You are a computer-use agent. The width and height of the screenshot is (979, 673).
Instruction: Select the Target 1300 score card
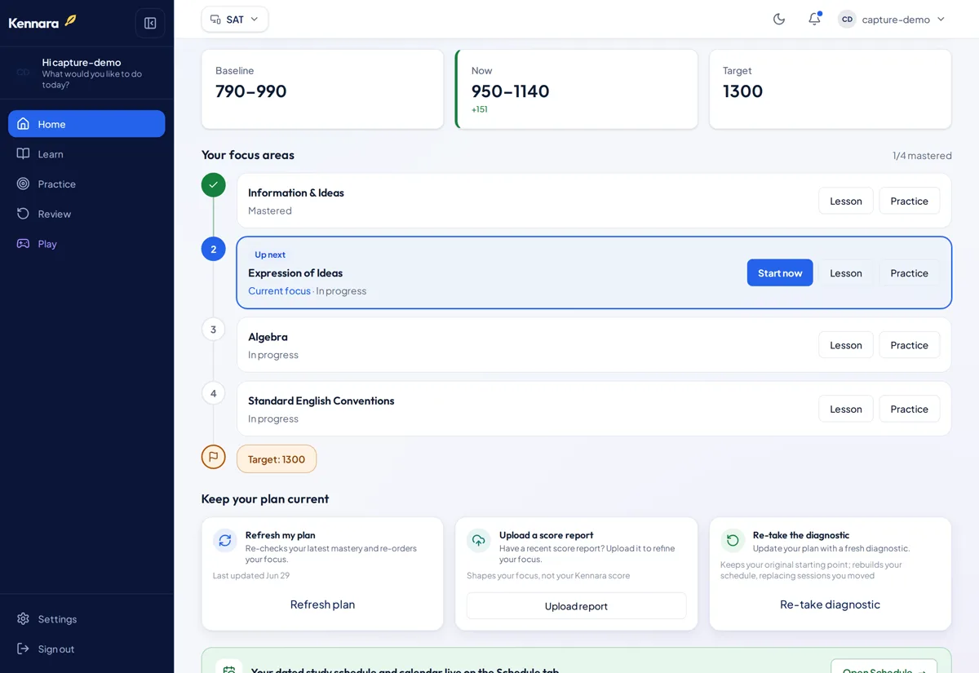(x=830, y=89)
